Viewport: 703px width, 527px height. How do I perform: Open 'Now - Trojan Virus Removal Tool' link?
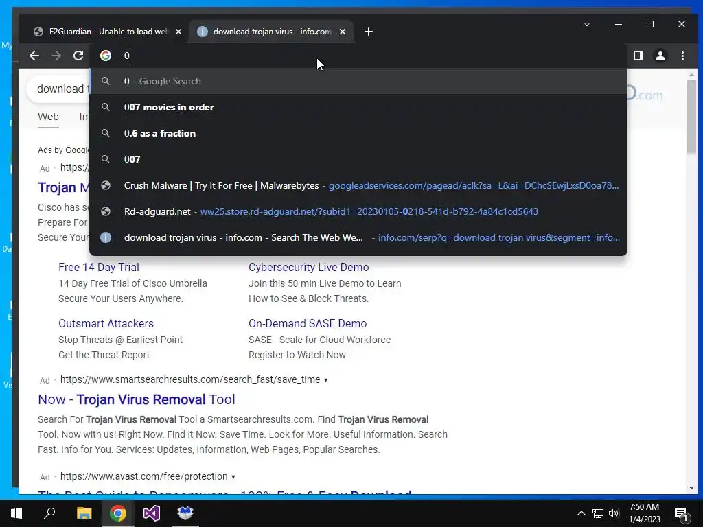pyautogui.click(x=137, y=399)
